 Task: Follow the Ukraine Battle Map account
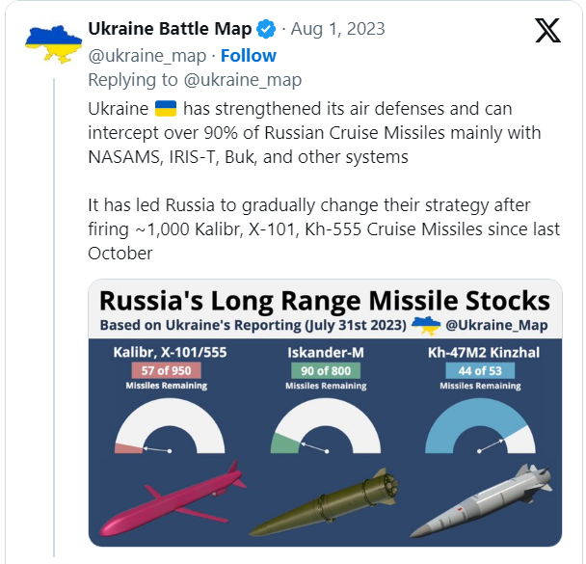click(x=248, y=56)
